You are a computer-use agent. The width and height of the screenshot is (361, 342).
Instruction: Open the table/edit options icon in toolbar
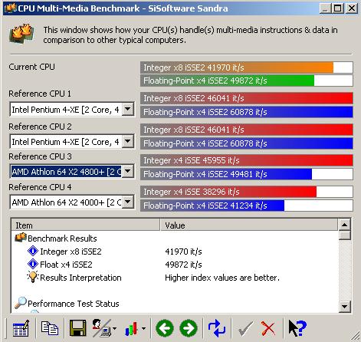click(x=21, y=328)
